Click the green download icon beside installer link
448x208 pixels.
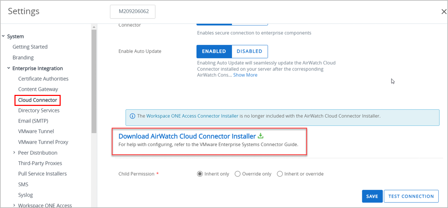[x=261, y=136]
